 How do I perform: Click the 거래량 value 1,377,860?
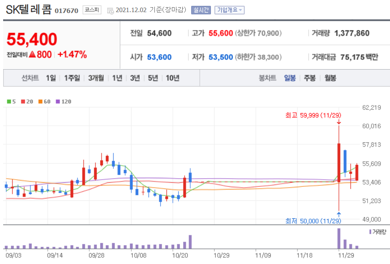pyautogui.click(x=352, y=33)
